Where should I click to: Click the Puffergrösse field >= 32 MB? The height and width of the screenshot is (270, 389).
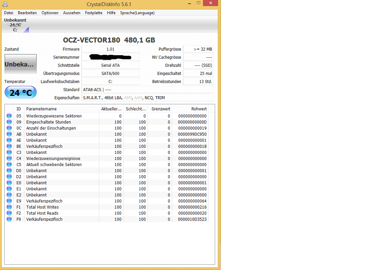199,49
